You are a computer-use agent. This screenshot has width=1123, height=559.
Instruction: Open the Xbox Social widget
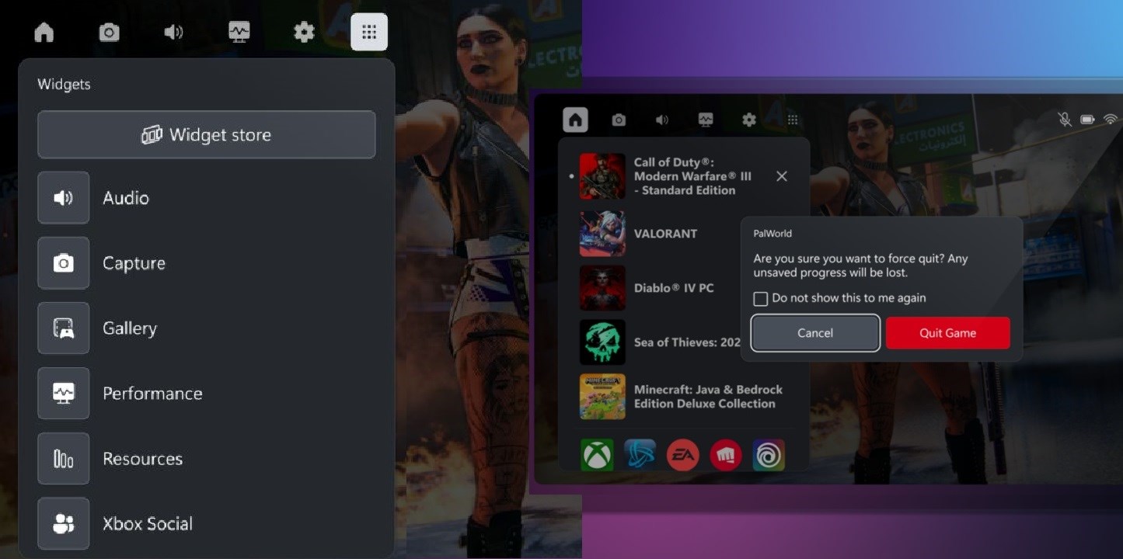(207, 524)
